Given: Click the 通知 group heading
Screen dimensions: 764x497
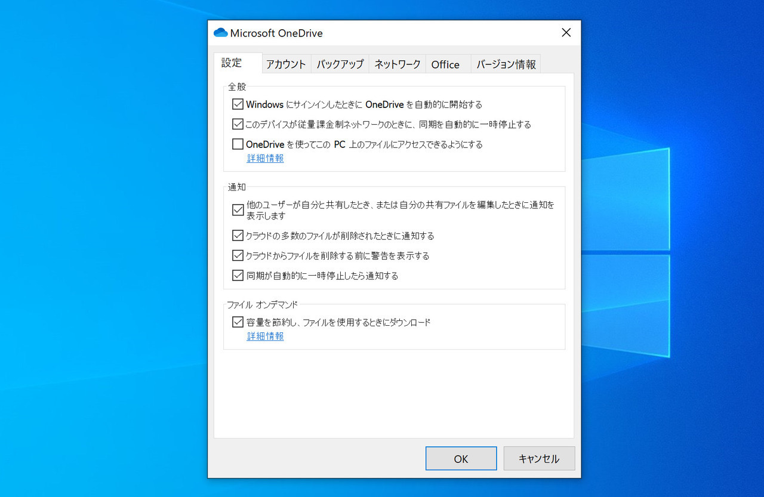Looking at the screenshot, I should click(237, 187).
